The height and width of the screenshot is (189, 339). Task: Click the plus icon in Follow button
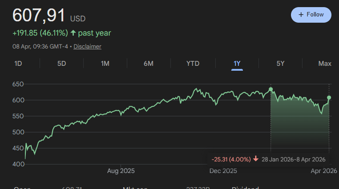point(301,15)
